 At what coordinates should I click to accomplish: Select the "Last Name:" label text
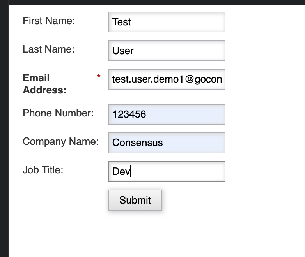tap(49, 49)
